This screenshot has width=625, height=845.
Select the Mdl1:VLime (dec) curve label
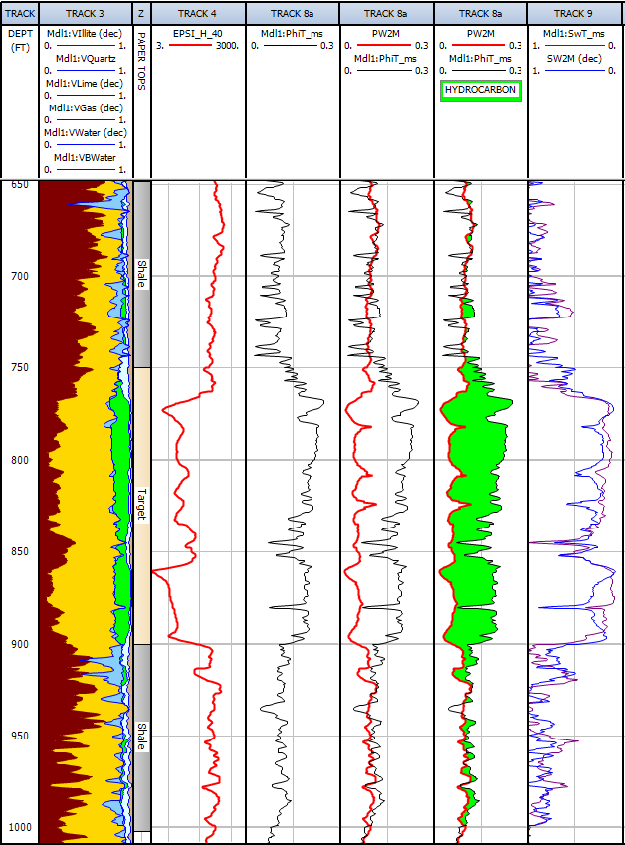point(85,83)
